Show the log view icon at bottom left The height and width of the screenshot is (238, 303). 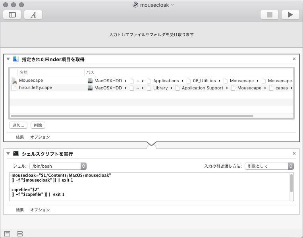click(7, 234)
